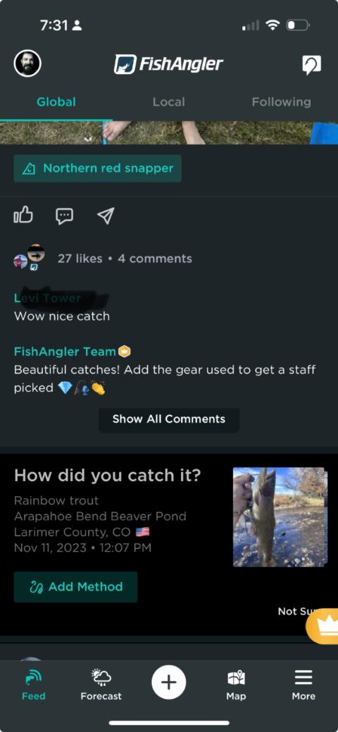Viewport: 338px width, 732px height.
Task: Select the Global feed tab
Action: coord(56,101)
